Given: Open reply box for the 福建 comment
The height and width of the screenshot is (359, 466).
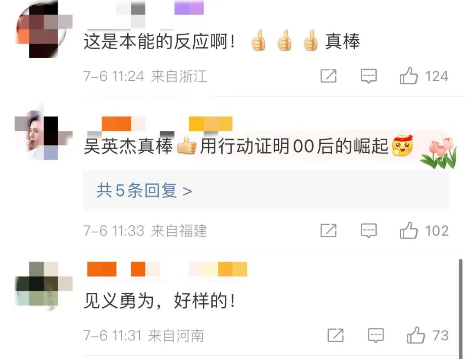Looking at the screenshot, I should pos(368,230).
